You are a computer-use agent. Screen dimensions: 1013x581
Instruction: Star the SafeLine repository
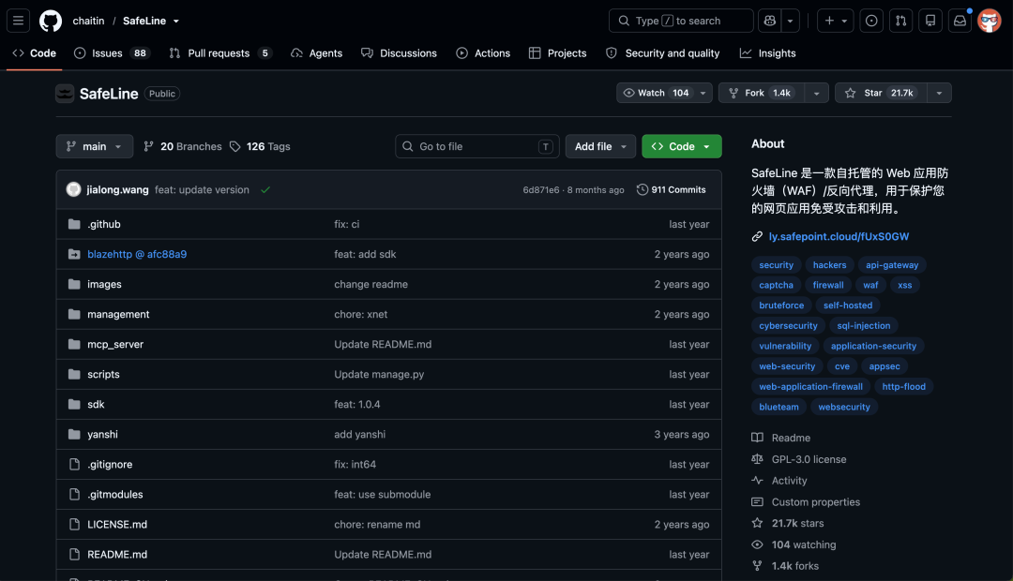(x=881, y=93)
